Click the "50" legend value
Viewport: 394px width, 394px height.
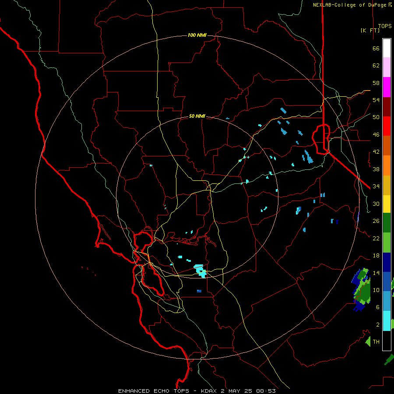pyautogui.click(x=376, y=117)
